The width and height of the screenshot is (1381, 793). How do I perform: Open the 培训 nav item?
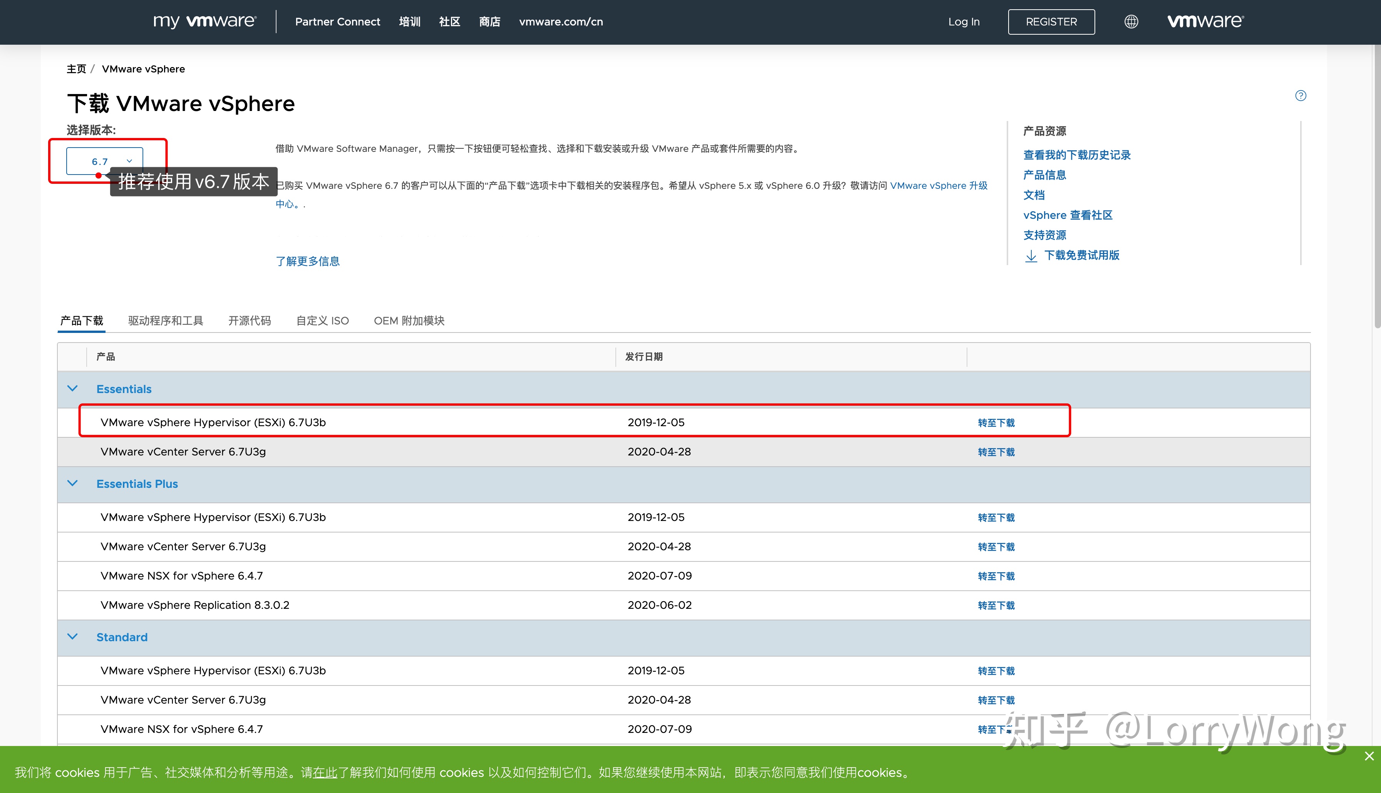(409, 22)
